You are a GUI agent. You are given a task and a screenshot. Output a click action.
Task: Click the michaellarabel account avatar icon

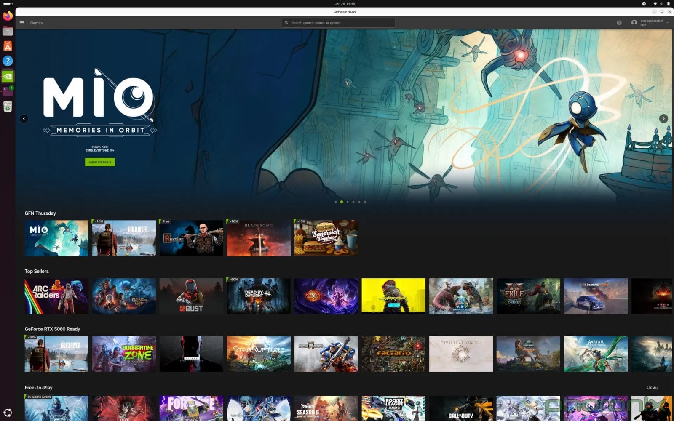pos(635,23)
